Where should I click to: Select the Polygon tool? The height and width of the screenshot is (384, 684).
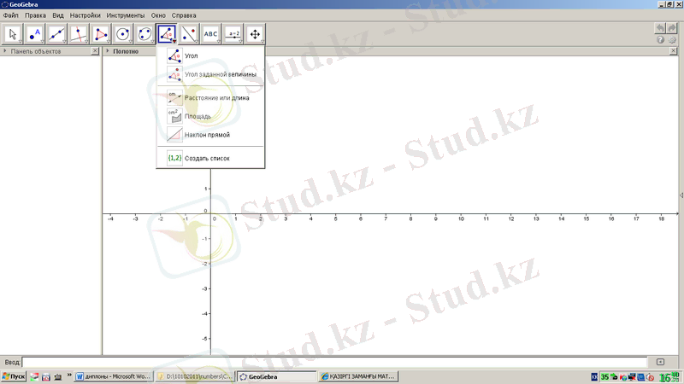click(x=101, y=34)
